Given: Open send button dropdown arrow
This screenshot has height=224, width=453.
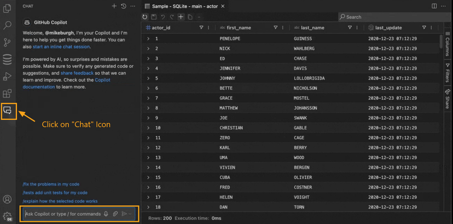Looking at the screenshot, I should pyautogui.click(x=130, y=214).
